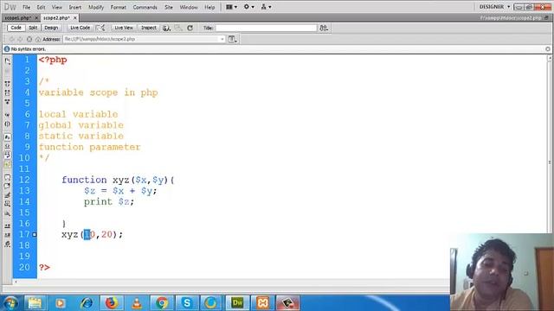Turn on Inspect mode

149,28
